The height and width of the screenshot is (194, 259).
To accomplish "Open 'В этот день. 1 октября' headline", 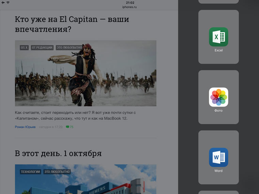I will coord(58,153).
